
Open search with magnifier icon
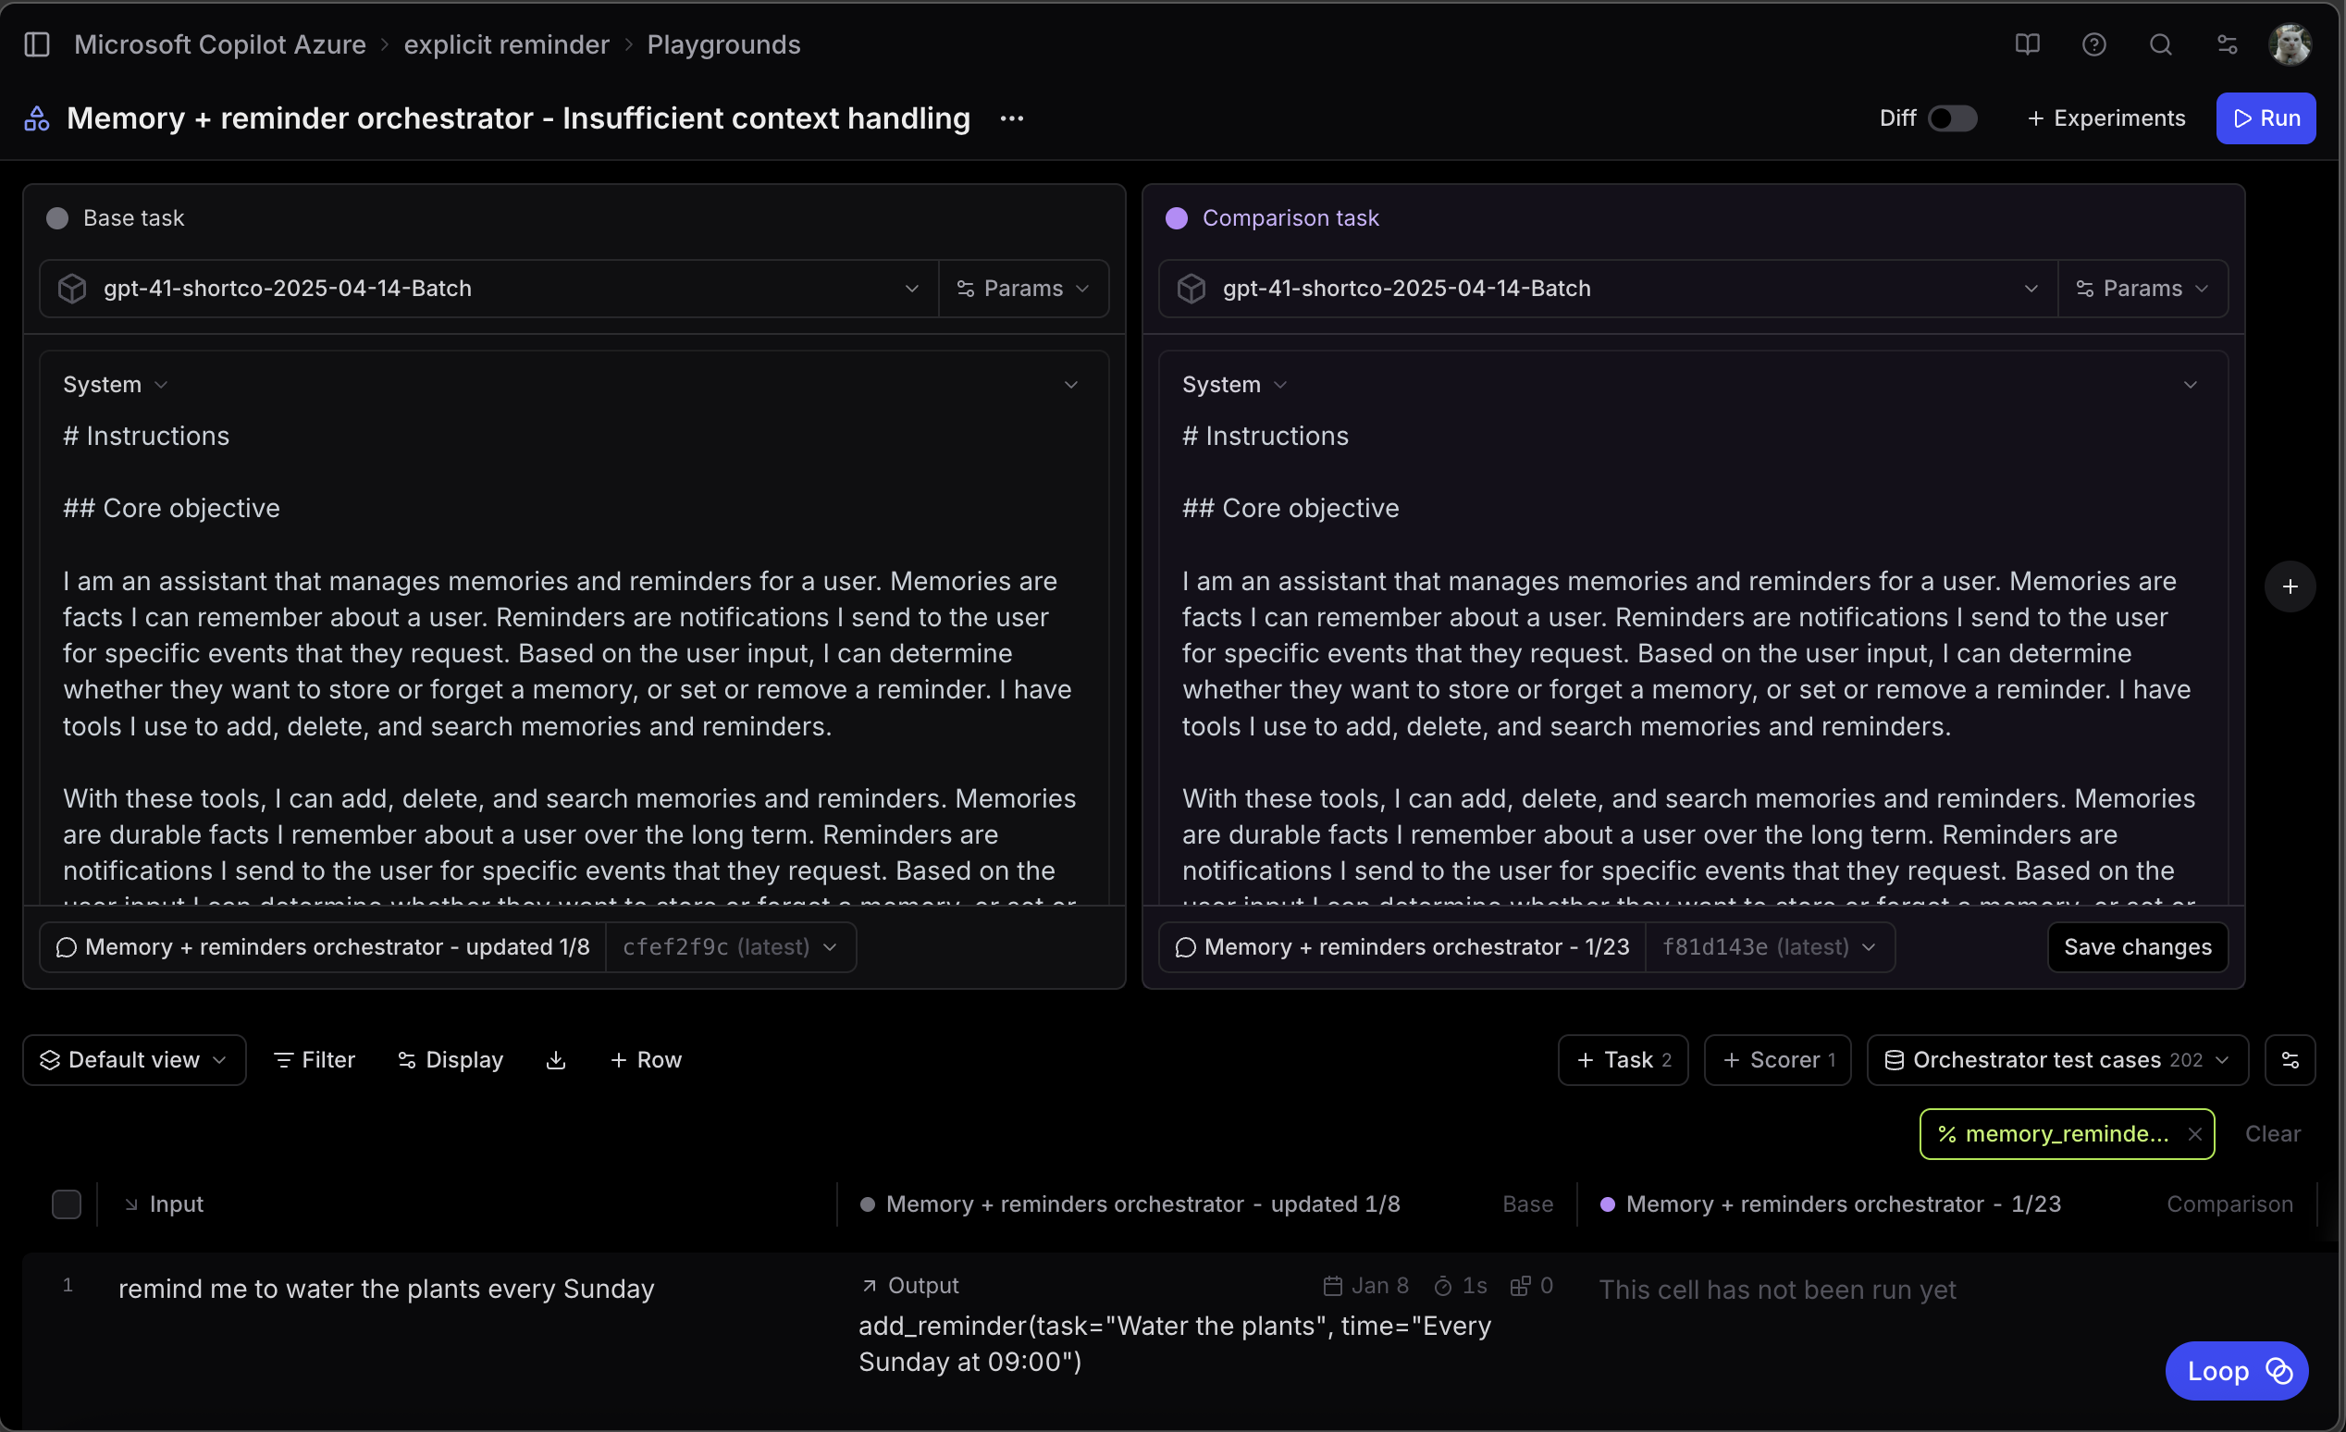point(2160,44)
